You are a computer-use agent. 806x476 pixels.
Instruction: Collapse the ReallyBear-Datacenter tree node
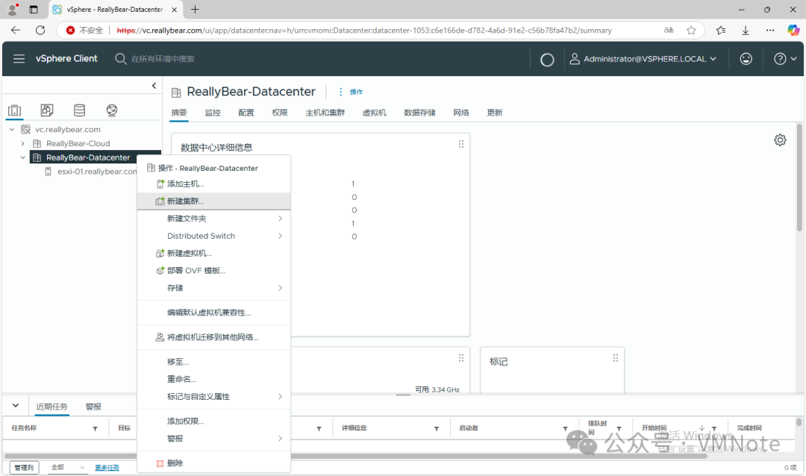(22, 157)
